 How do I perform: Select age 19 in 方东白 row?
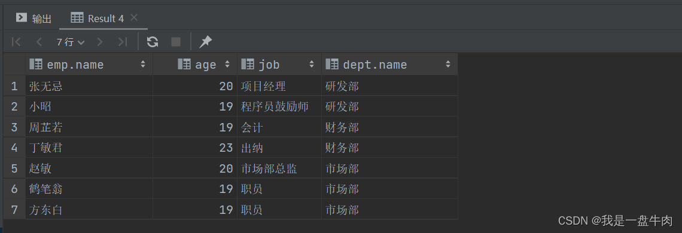tap(195, 210)
